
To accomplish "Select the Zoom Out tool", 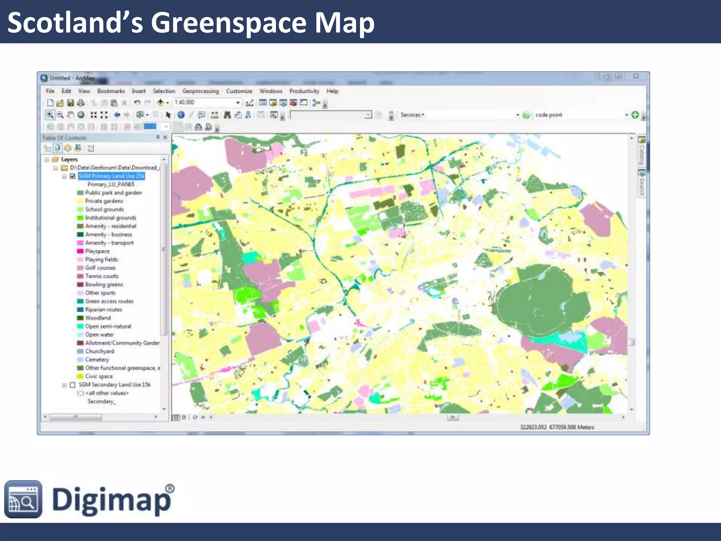I will click(60, 115).
